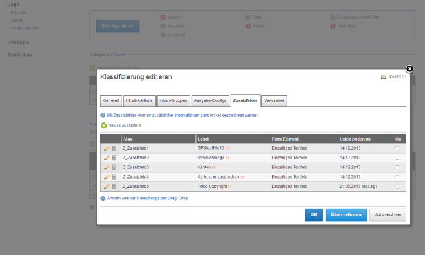
Task: Go to the Verwendet tab
Action: pyautogui.click(x=274, y=100)
